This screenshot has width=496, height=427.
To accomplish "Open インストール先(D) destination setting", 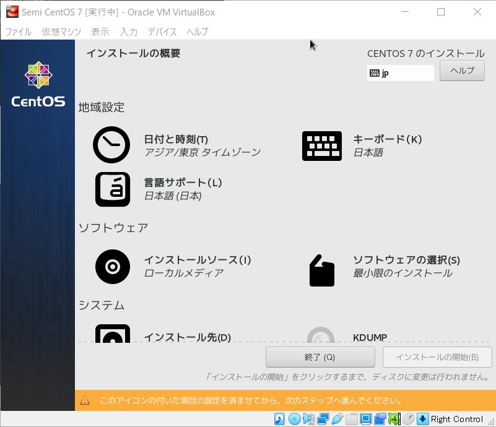I will click(187, 337).
